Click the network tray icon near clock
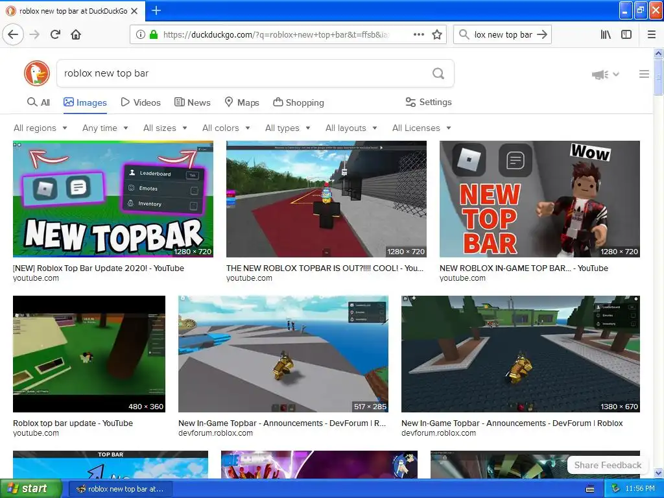Viewport: 664px width, 498px height. pyautogui.click(x=616, y=488)
